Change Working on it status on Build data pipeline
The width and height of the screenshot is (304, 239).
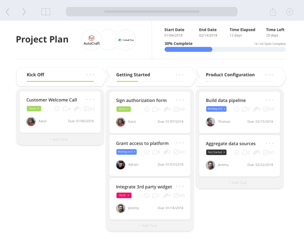[x=216, y=109]
